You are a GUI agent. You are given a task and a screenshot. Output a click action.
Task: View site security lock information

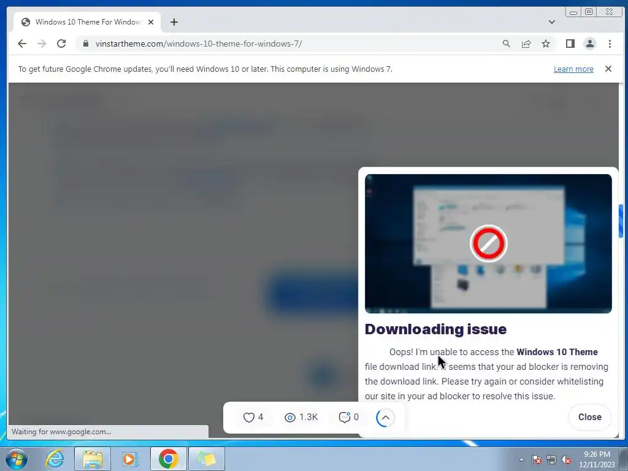(x=86, y=44)
